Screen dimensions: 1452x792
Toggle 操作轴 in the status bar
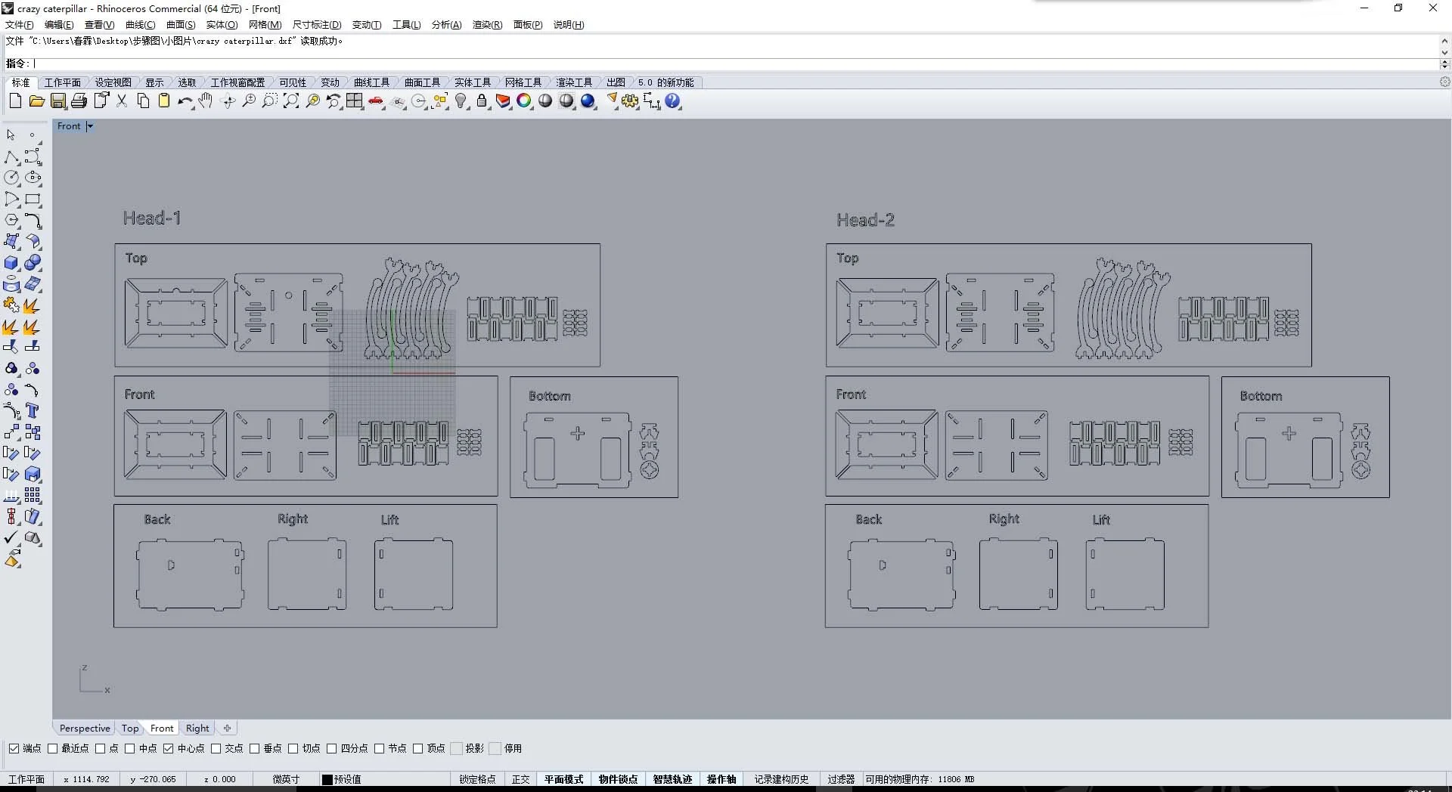coord(721,779)
